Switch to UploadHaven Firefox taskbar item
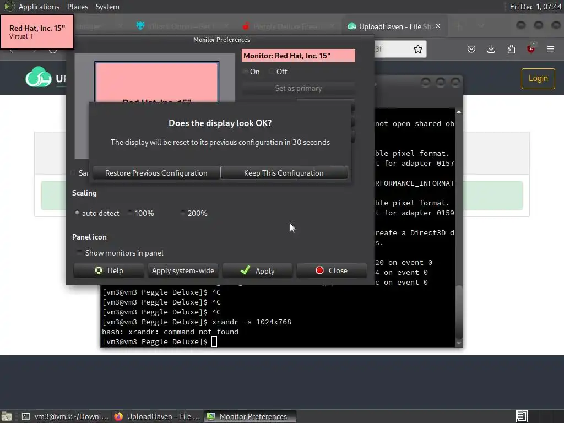The width and height of the screenshot is (564, 423). coord(157,416)
